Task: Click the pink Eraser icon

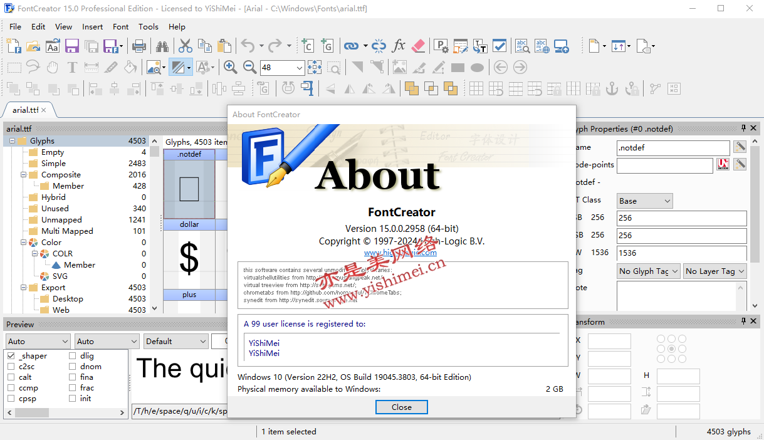Action: (x=418, y=46)
